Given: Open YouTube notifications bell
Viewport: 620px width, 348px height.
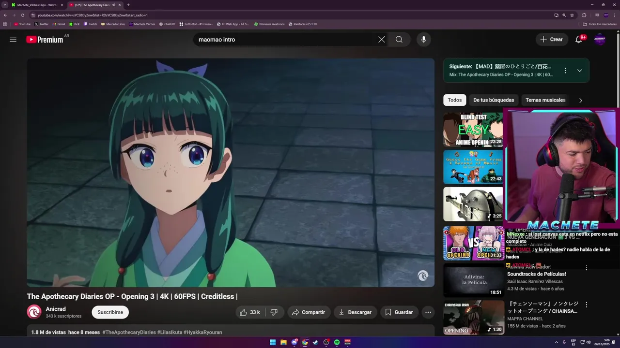Looking at the screenshot, I should (x=579, y=40).
